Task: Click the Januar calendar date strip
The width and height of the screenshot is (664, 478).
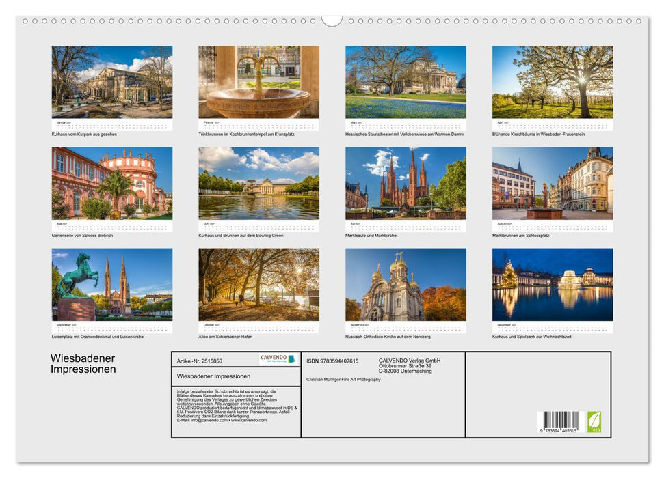Action: pyautogui.click(x=111, y=125)
